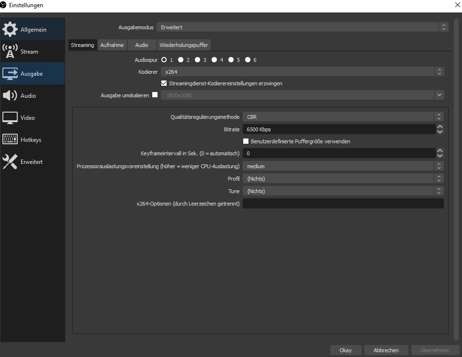Click the OBS logo in title bar

4,5
